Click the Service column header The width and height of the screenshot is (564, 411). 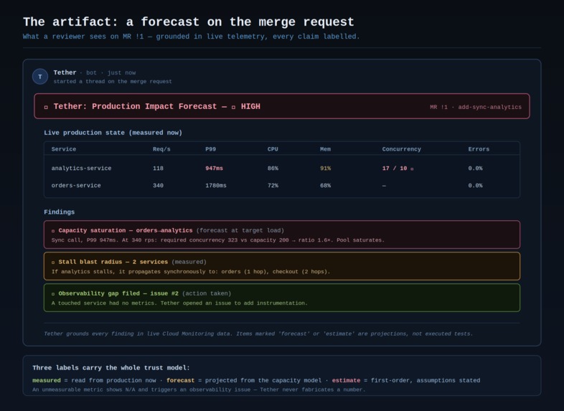click(x=64, y=149)
